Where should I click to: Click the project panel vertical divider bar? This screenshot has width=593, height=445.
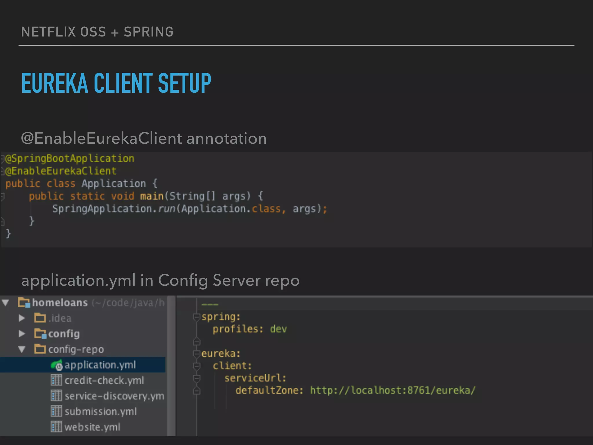171,366
